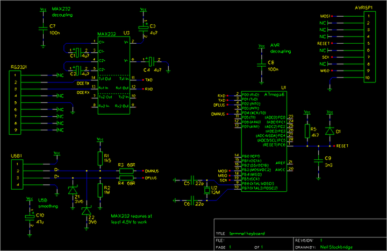Select the R1 1k5 resistor symbol
Screen dimensions: 387x251
coord(99,158)
